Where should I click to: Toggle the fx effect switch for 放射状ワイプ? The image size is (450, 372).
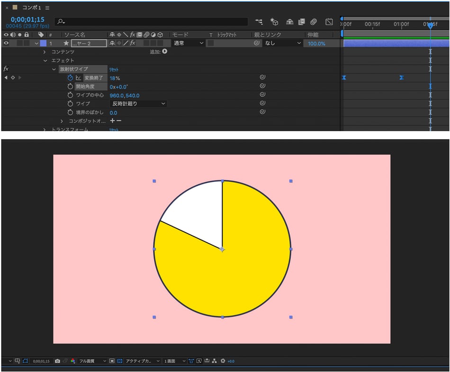[6, 69]
